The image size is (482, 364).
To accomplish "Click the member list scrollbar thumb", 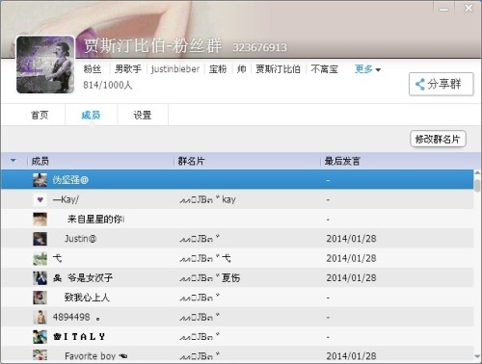I will (x=477, y=185).
